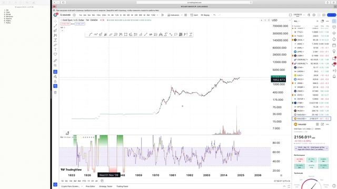Toggle the magnet mode icon
This screenshot has width=337, height=189.
55,72
